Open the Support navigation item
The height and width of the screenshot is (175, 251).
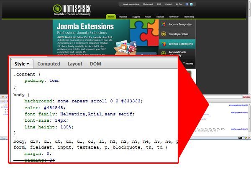point(136,17)
